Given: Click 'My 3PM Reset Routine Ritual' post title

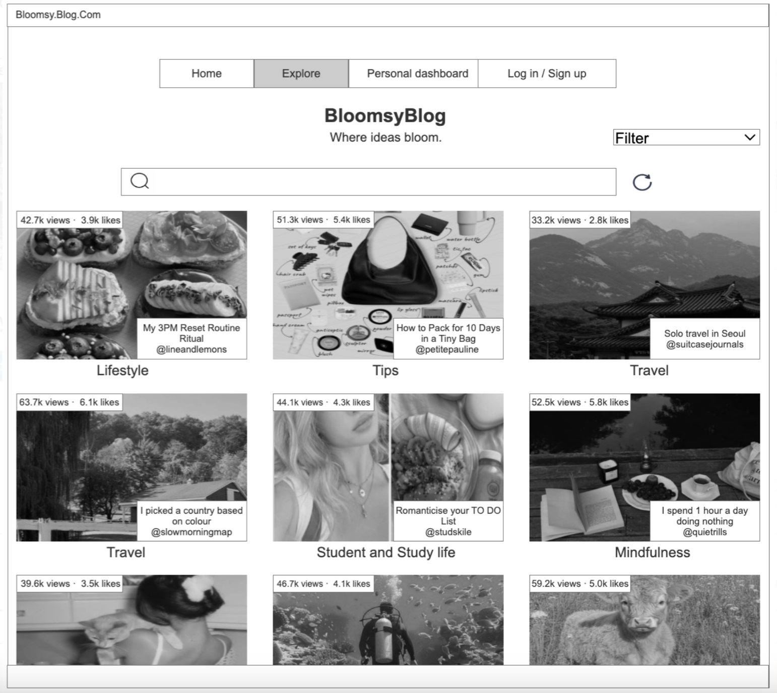Looking at the screenshot, I should click(191, 333).
